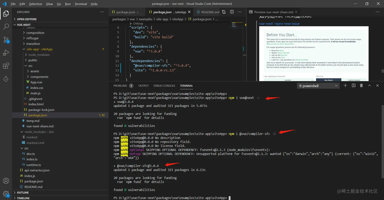The image size is (384, 200).
Task: Click the examples breadcrumb segment
Action: (146, 19)
